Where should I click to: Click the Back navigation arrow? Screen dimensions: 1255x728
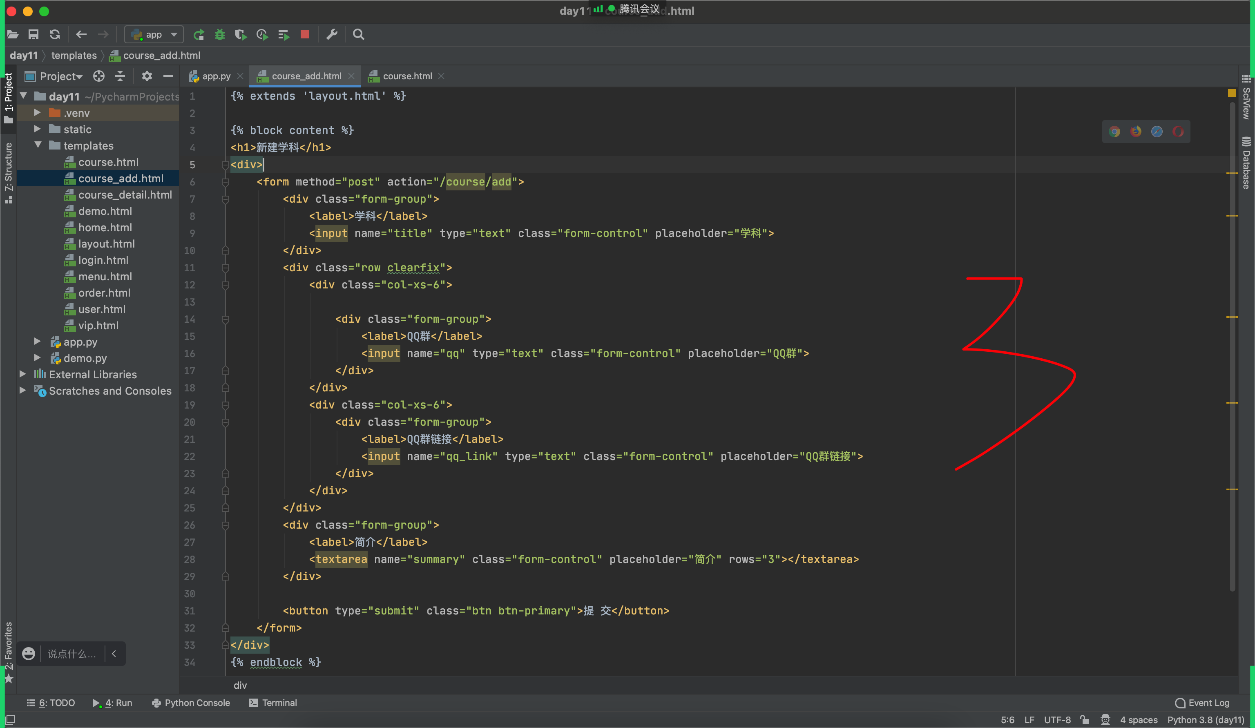pyautogui.click(x=81, y=34)
